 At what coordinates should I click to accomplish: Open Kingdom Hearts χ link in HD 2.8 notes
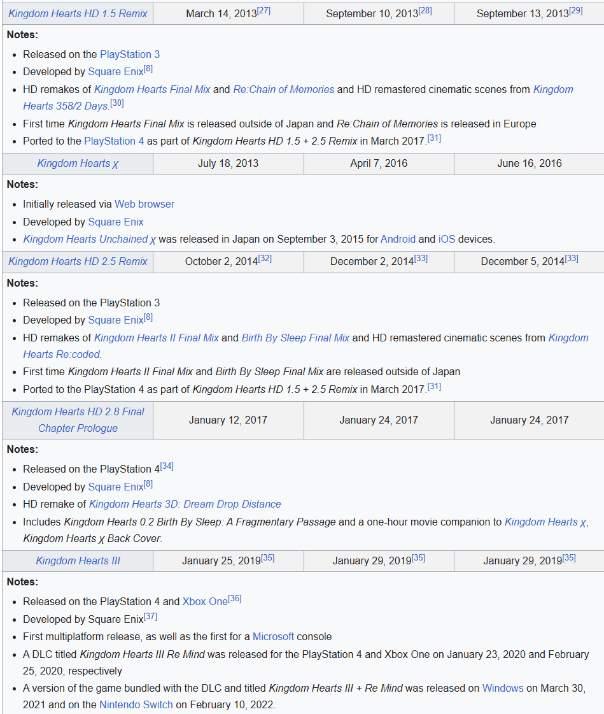click(545, 522)
